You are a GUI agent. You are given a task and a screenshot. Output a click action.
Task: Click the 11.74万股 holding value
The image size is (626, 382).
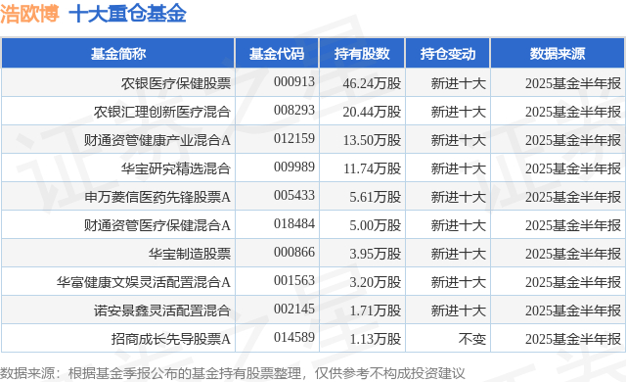tap(372, 168)
